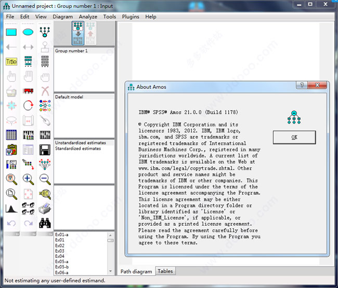
Task: Choose the Rotate indicators tool
Action: [x=28, y=106]
